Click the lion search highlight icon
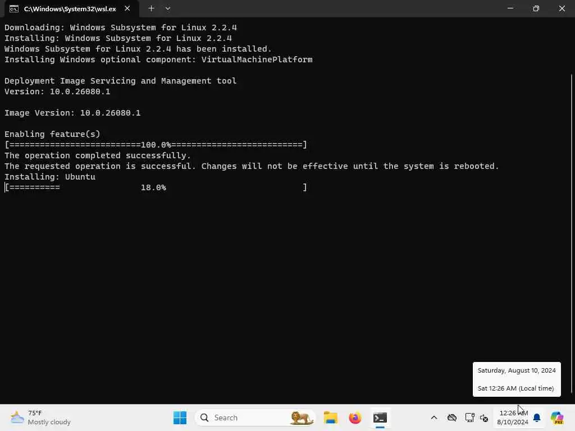This screenshot has height=431, width=575. (302, 418)
